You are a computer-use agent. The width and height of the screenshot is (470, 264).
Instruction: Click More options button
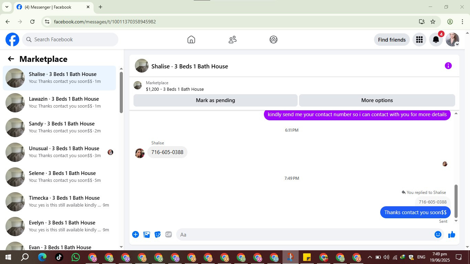coord(377,100)
